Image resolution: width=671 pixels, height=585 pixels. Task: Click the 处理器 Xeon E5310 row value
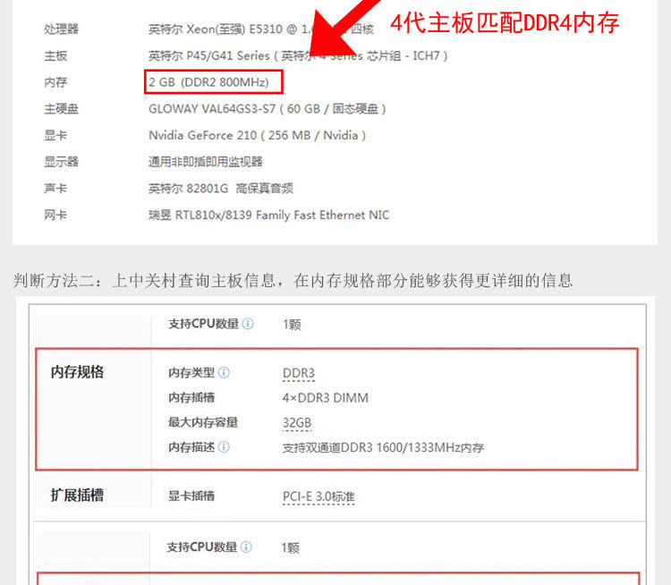click(x=261, y=30)
